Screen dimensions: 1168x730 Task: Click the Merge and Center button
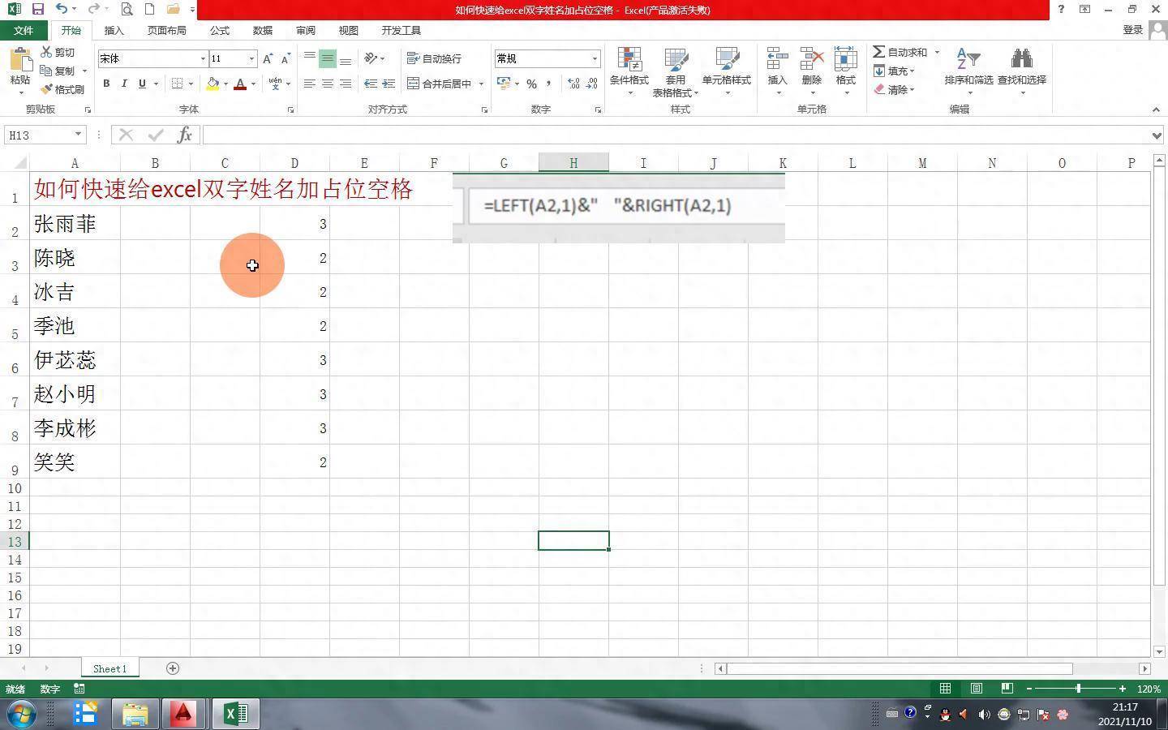[440, 84]
